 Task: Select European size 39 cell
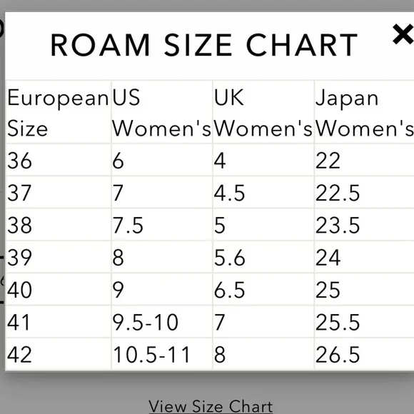pyautogui.click(x=59, y=257)
